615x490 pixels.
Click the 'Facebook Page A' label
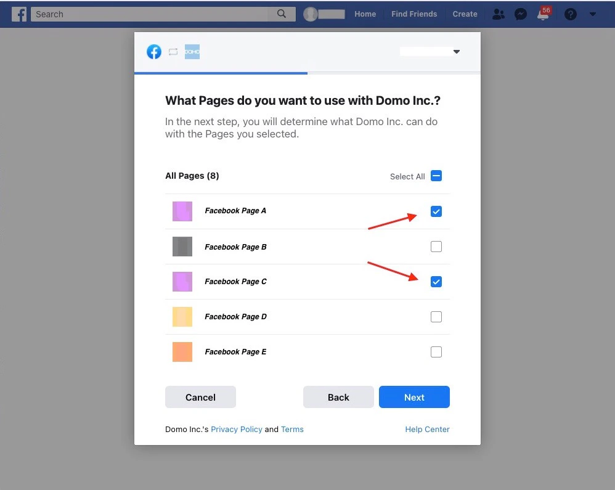pos(235,211)
